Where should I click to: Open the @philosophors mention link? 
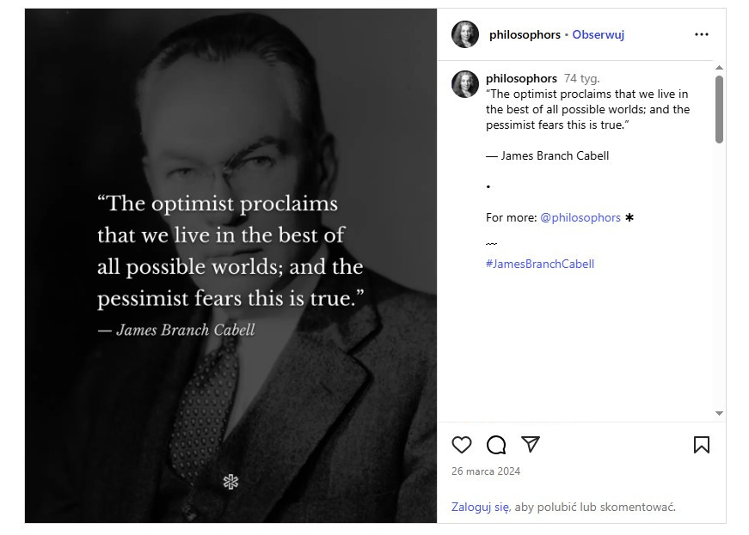click(580, 217)
